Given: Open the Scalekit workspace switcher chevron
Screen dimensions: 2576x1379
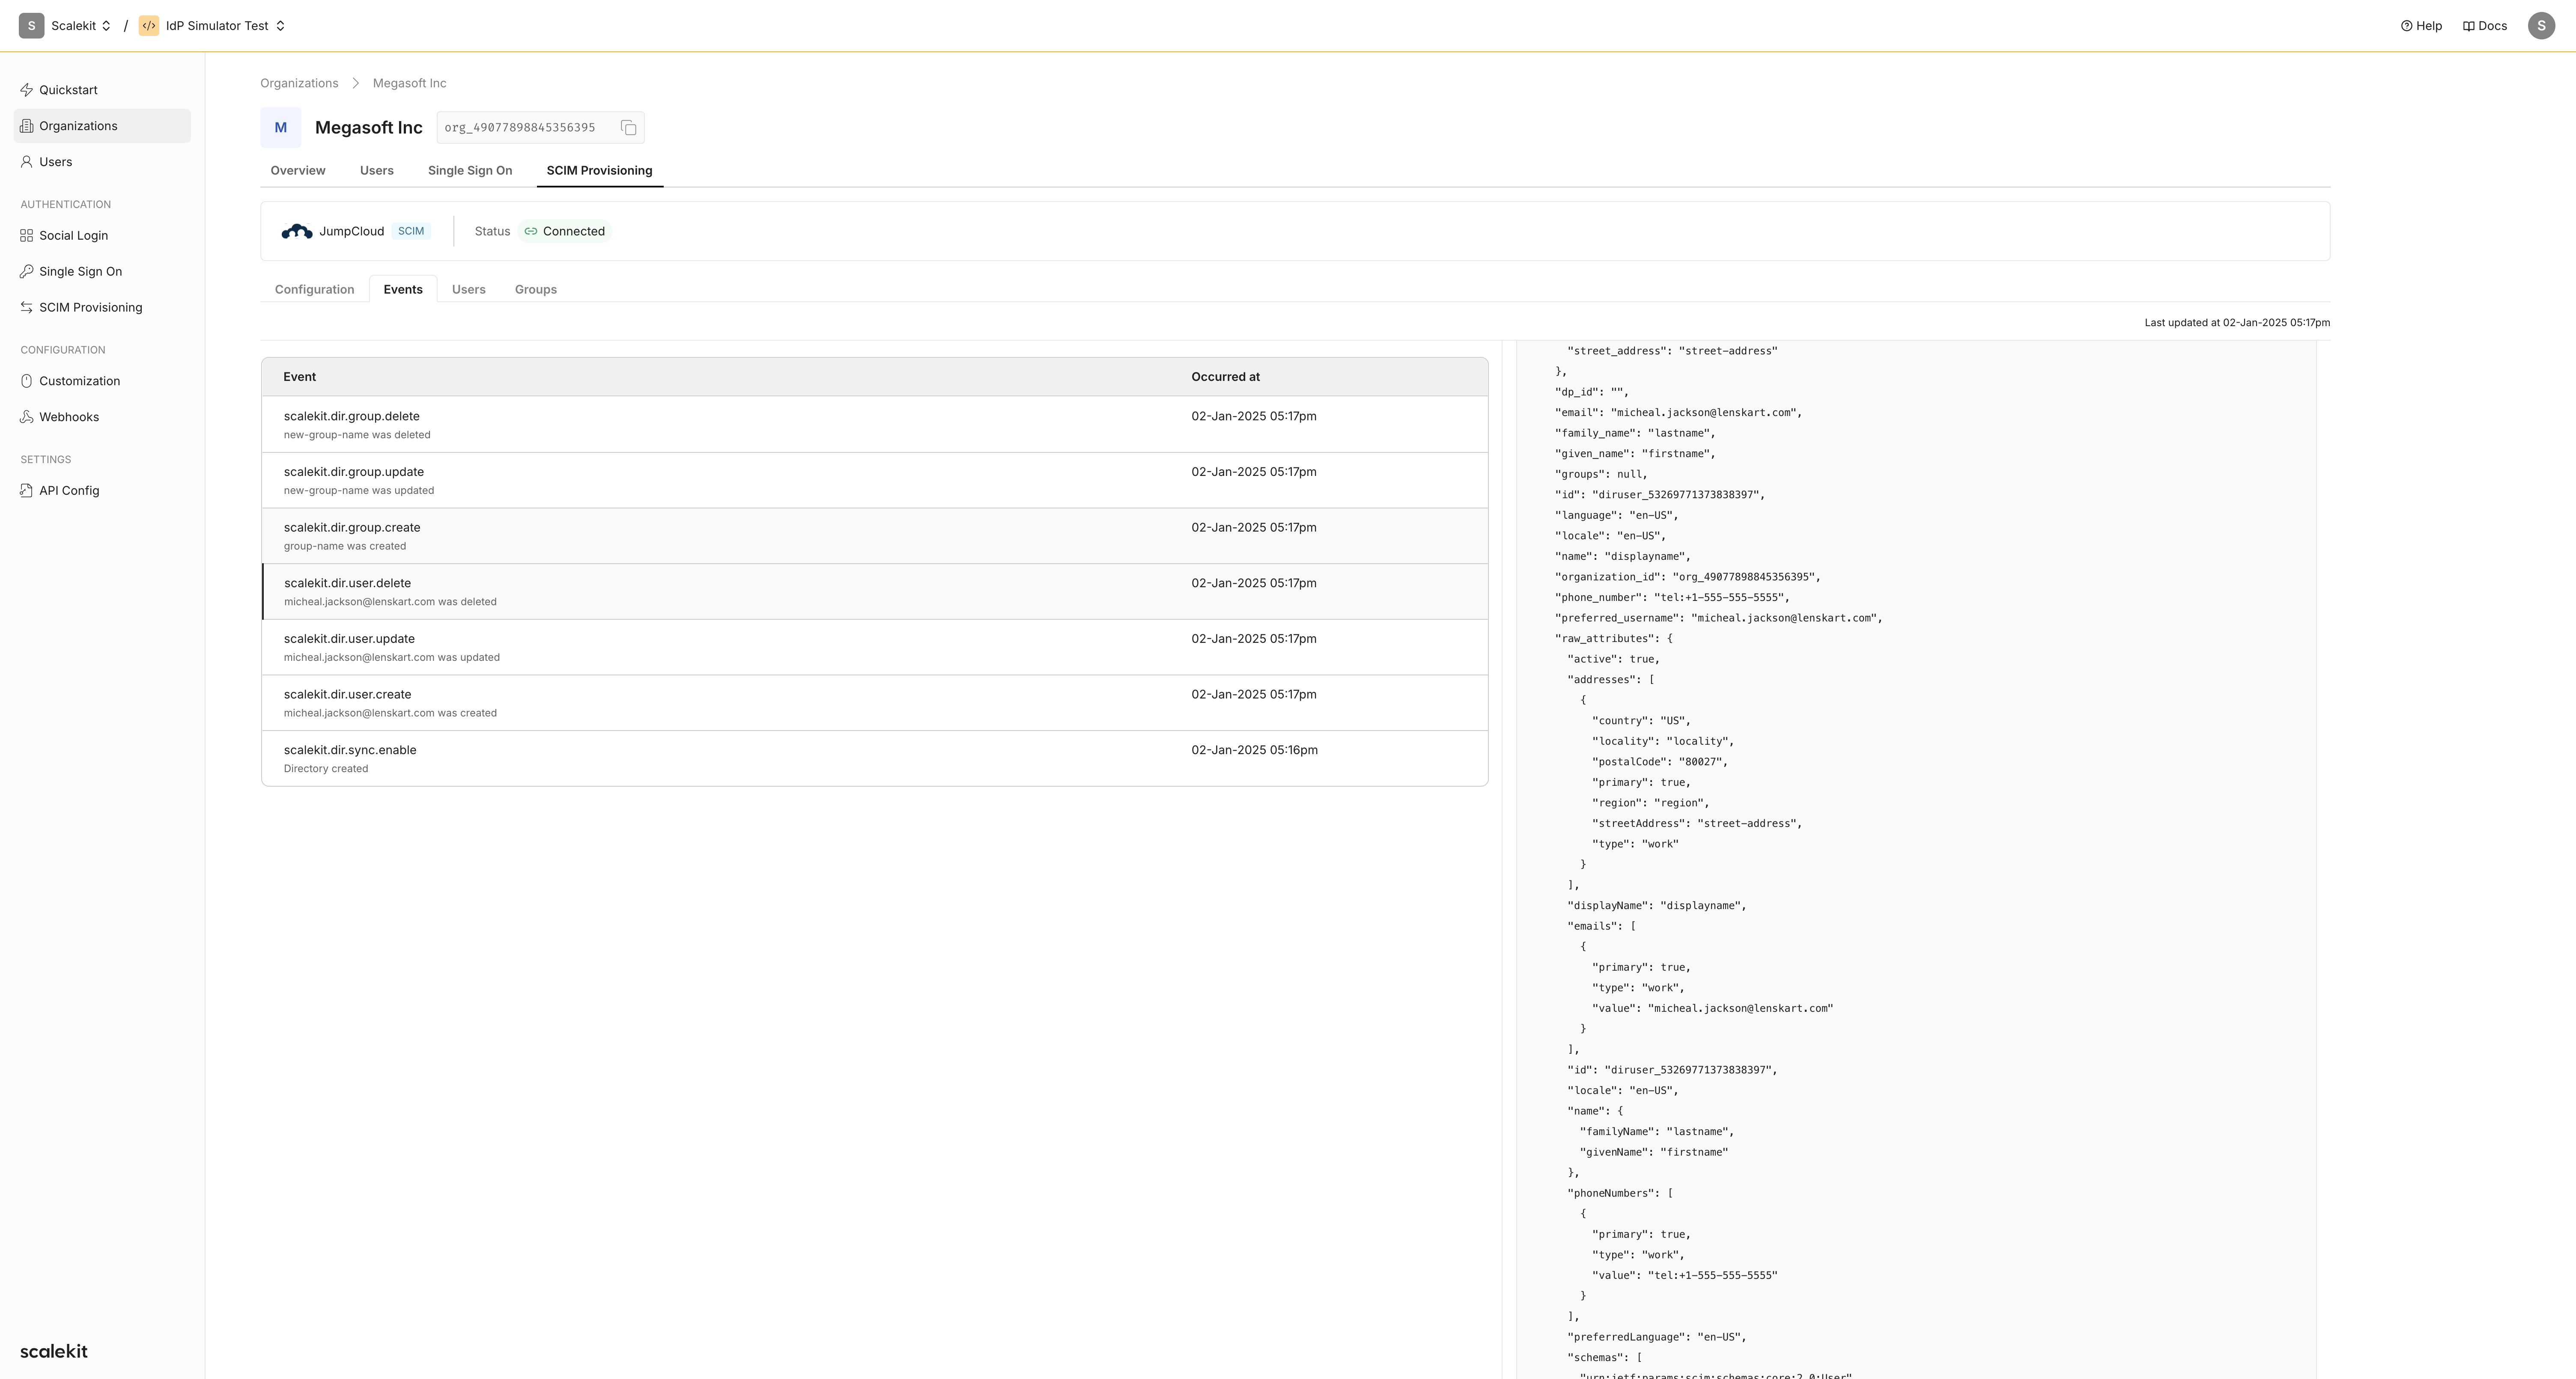Looking at the screenshot, I should pyautogui.click(x=106, y=26).
